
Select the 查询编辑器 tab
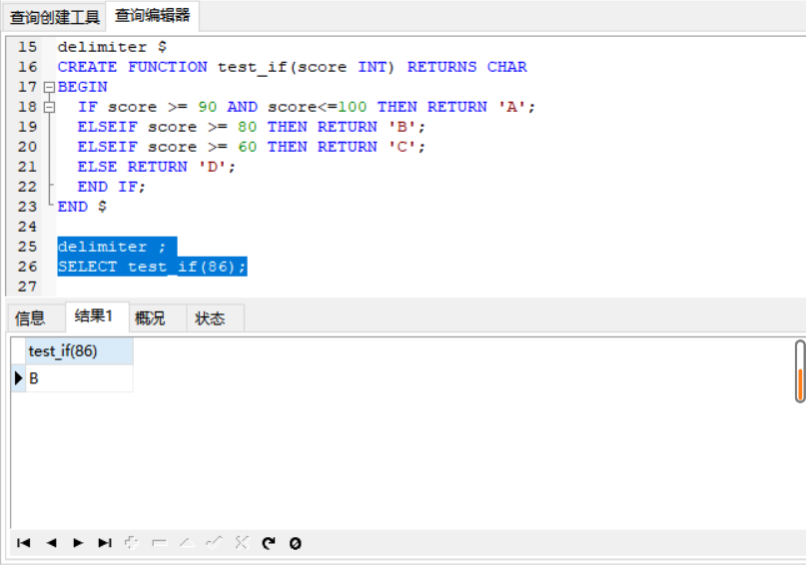(x=152, y=16)
